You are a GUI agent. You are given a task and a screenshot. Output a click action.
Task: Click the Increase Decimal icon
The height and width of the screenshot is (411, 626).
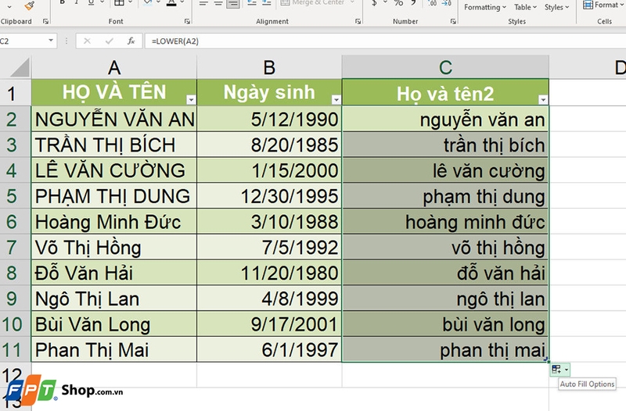point(433,3)
